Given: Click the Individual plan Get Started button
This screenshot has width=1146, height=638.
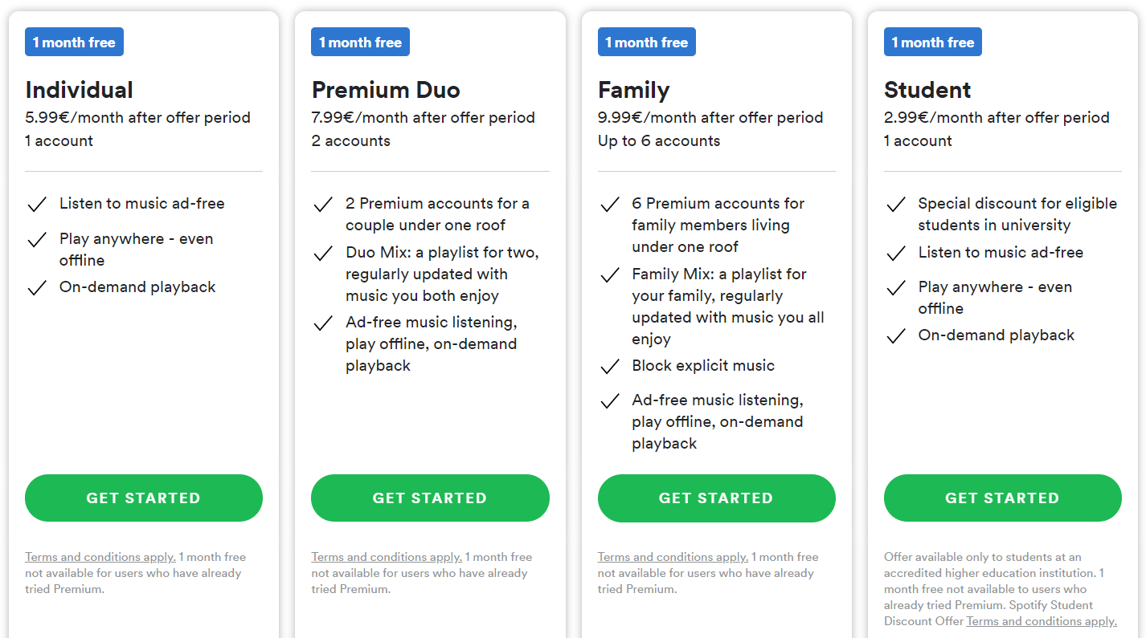Looking at the screenshot, I should tap(144, 498).
